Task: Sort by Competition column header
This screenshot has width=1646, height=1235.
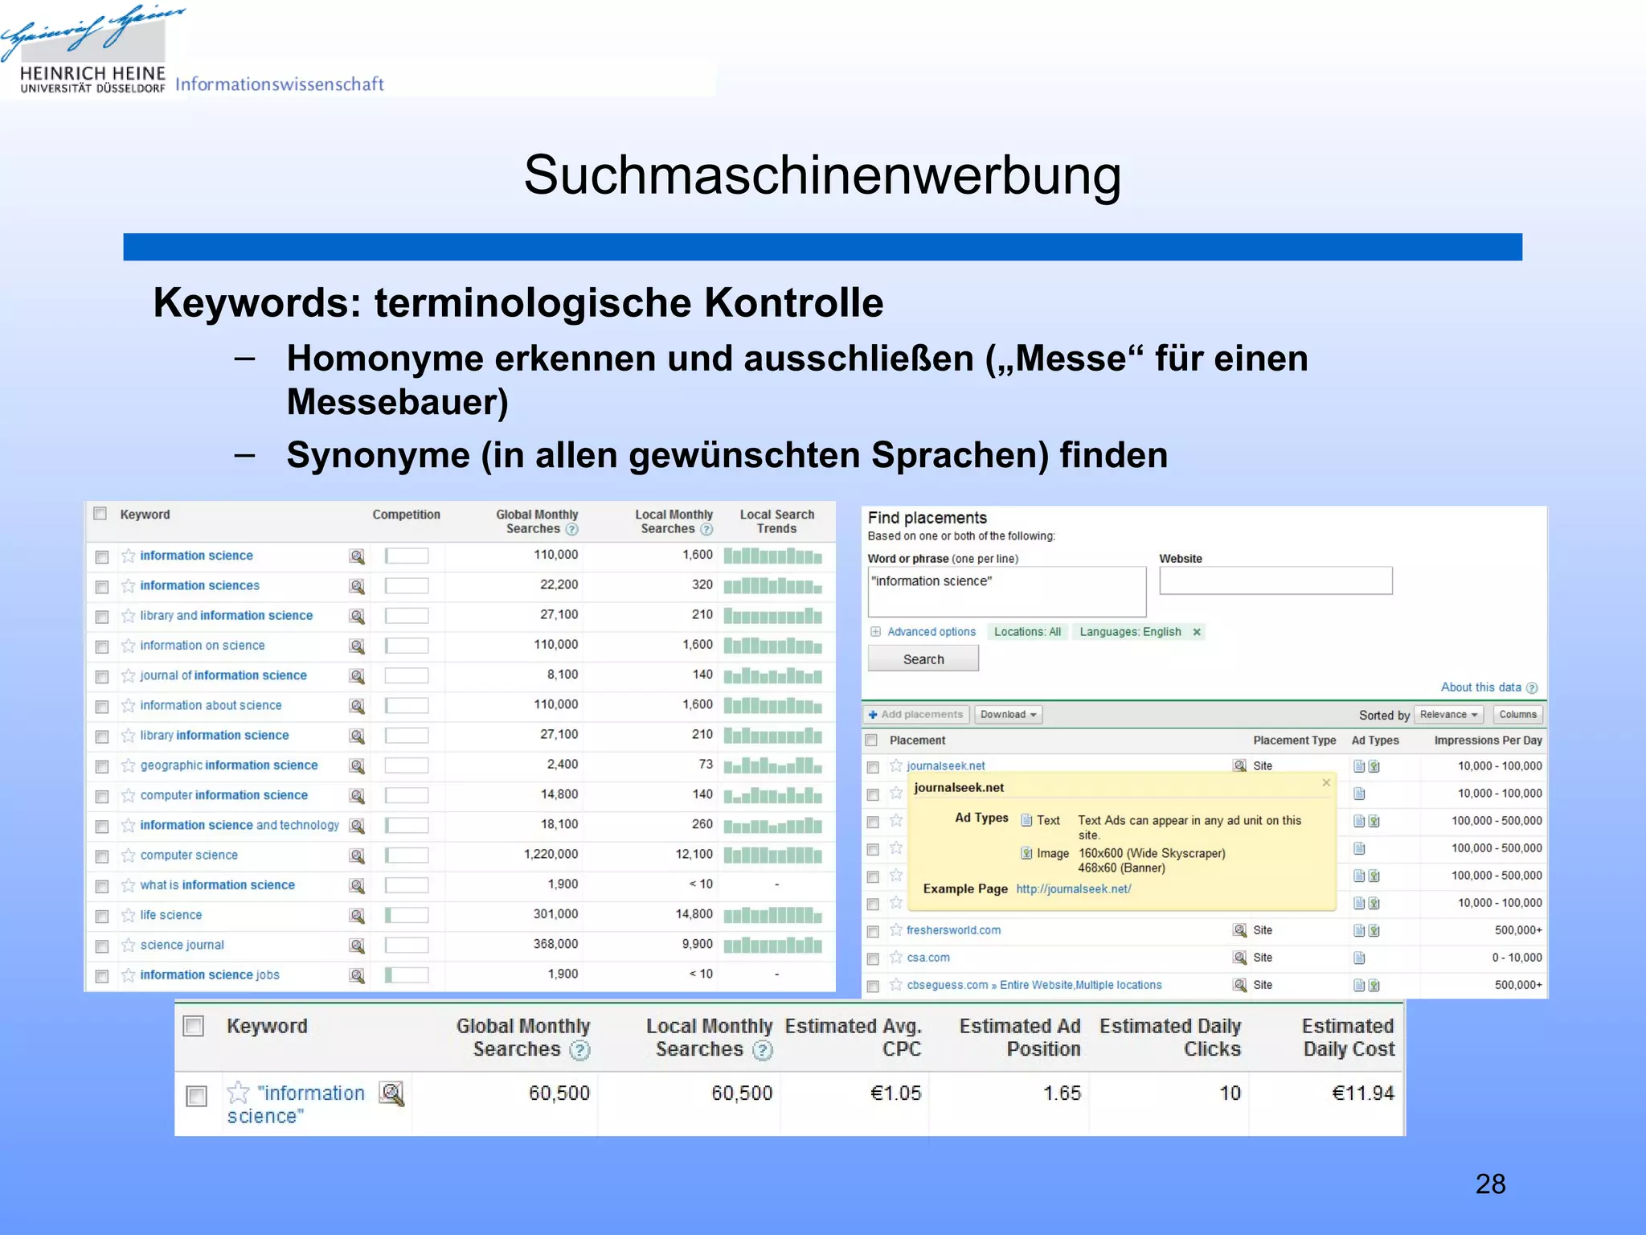Action: (x=406, y=515)
